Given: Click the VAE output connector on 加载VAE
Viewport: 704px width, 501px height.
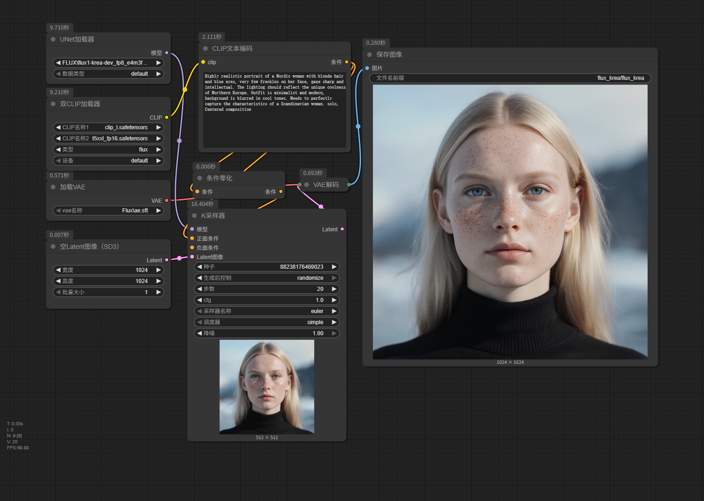Looking at the screenshot, I should (x=167, y=200).
